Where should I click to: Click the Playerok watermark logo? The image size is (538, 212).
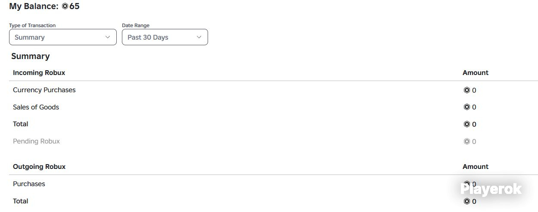click(x=491, y=189)
